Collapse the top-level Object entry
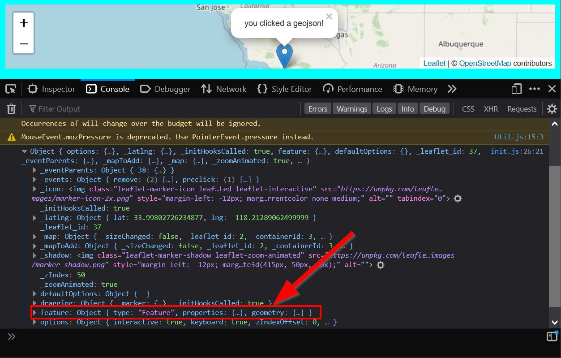This screenshot has height=358, width=561. 25,151
